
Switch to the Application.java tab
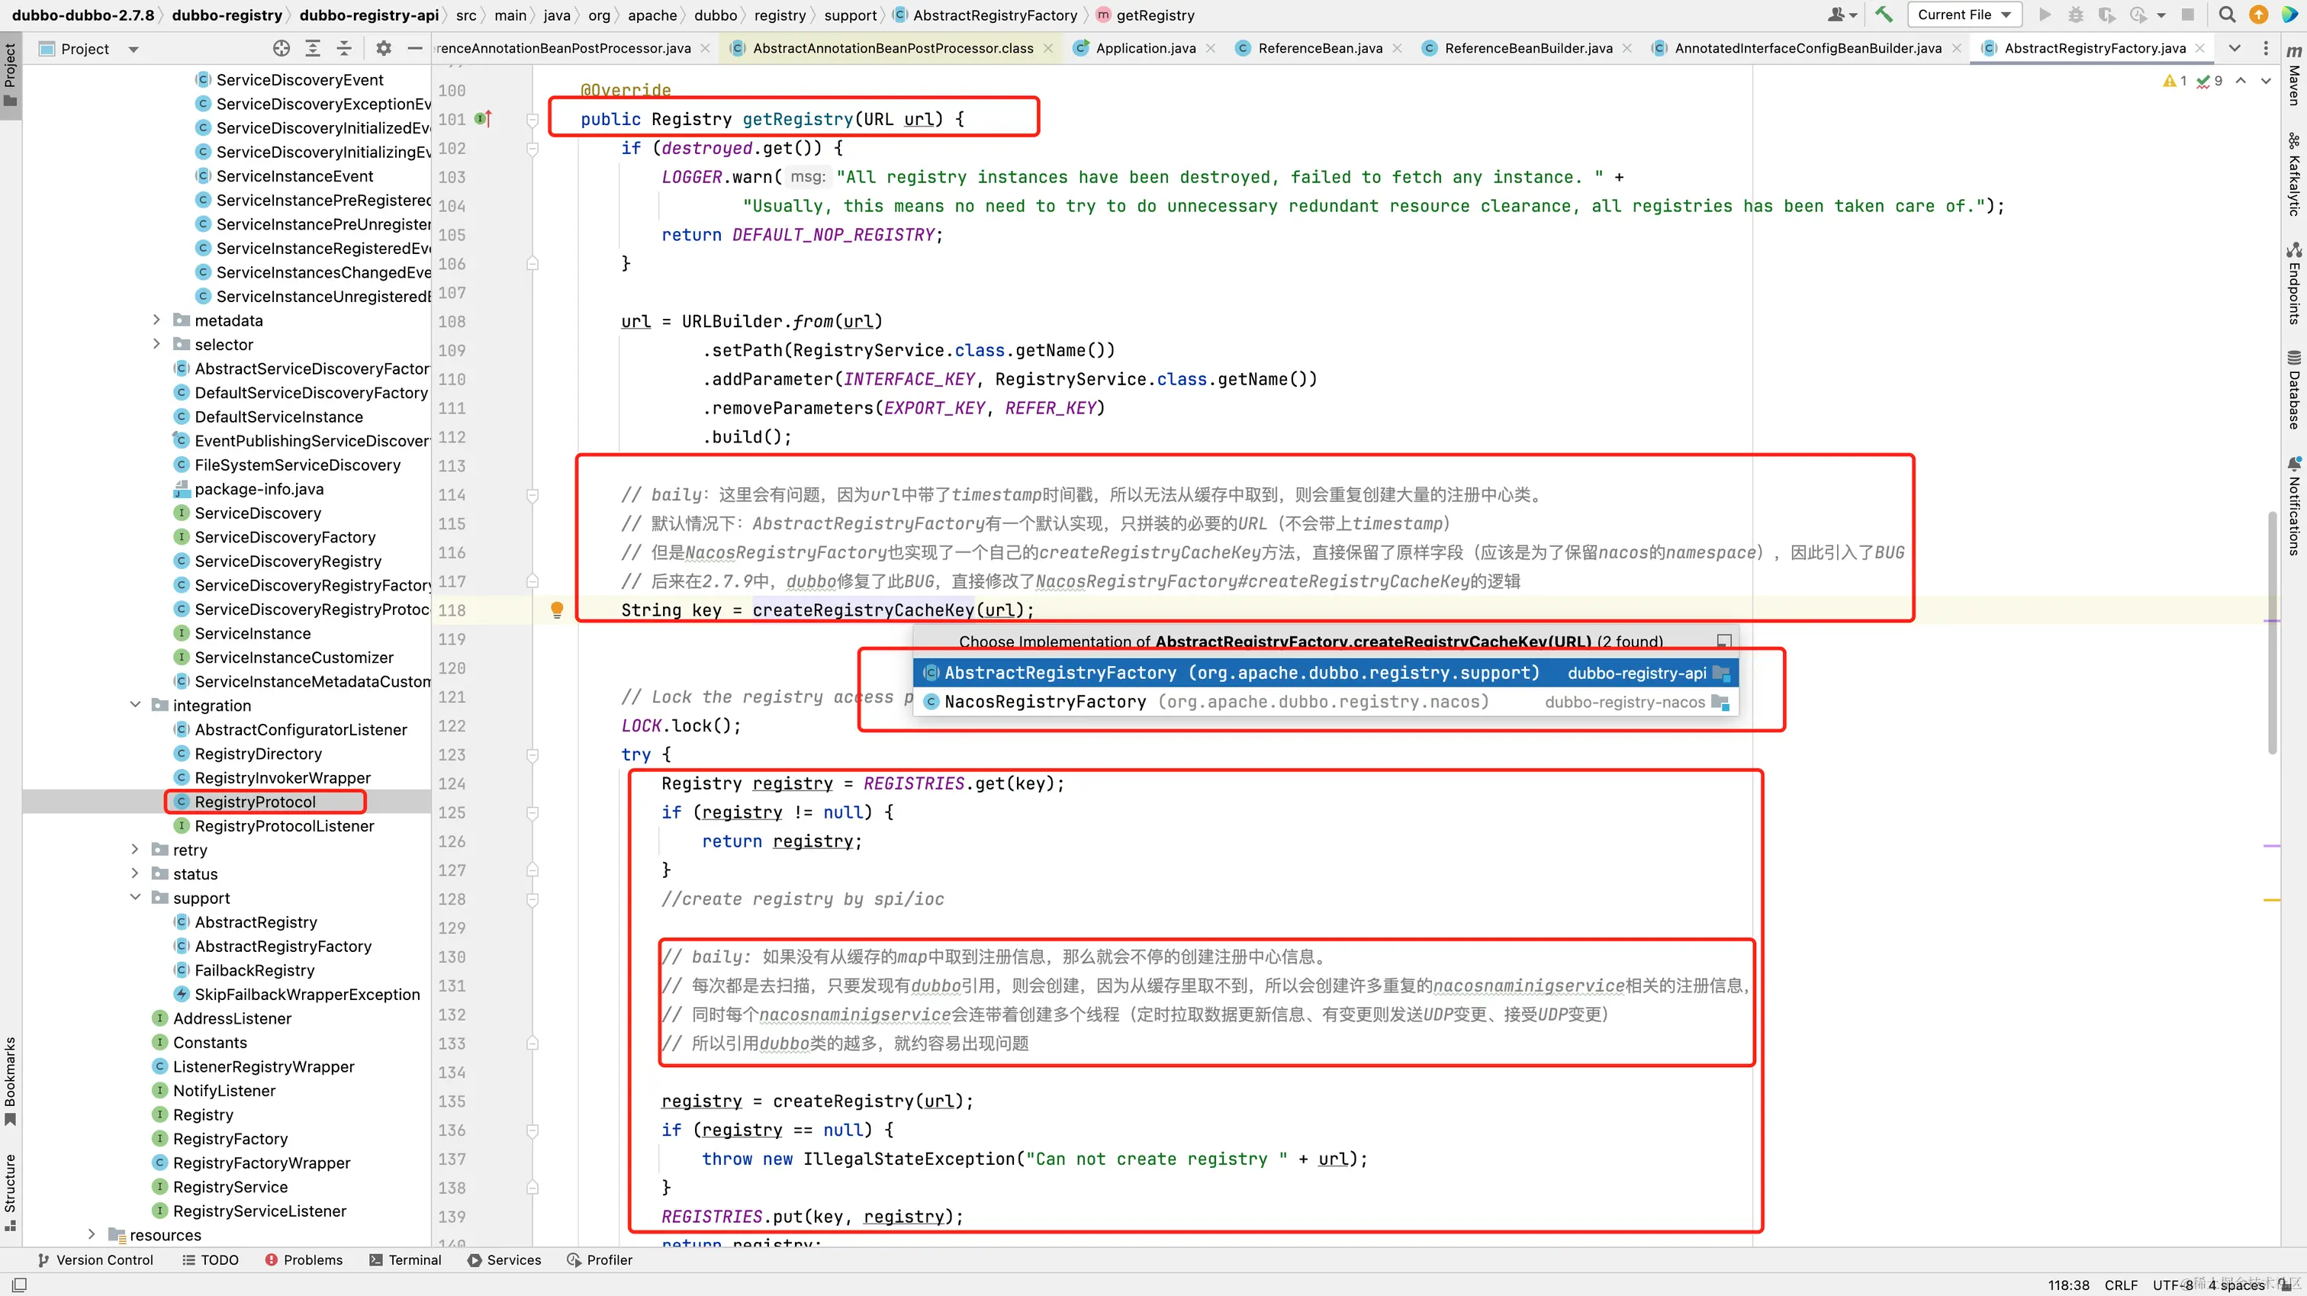coord(1144,48)
